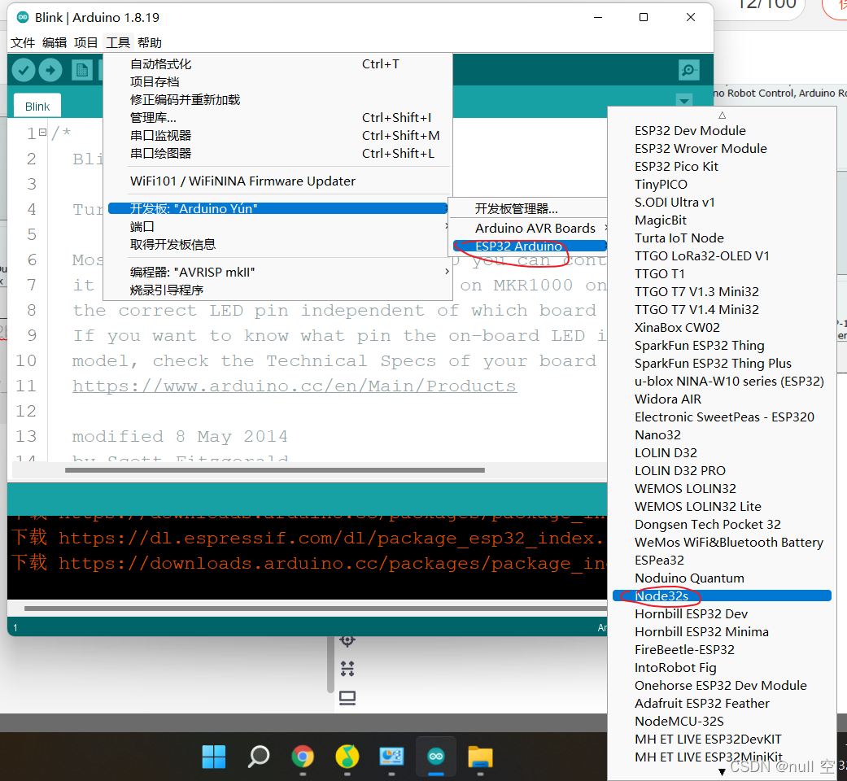Screen dimensions: 847x781
Task: Click the grid-dots icon in background window
Action: (x=347, y=669)
